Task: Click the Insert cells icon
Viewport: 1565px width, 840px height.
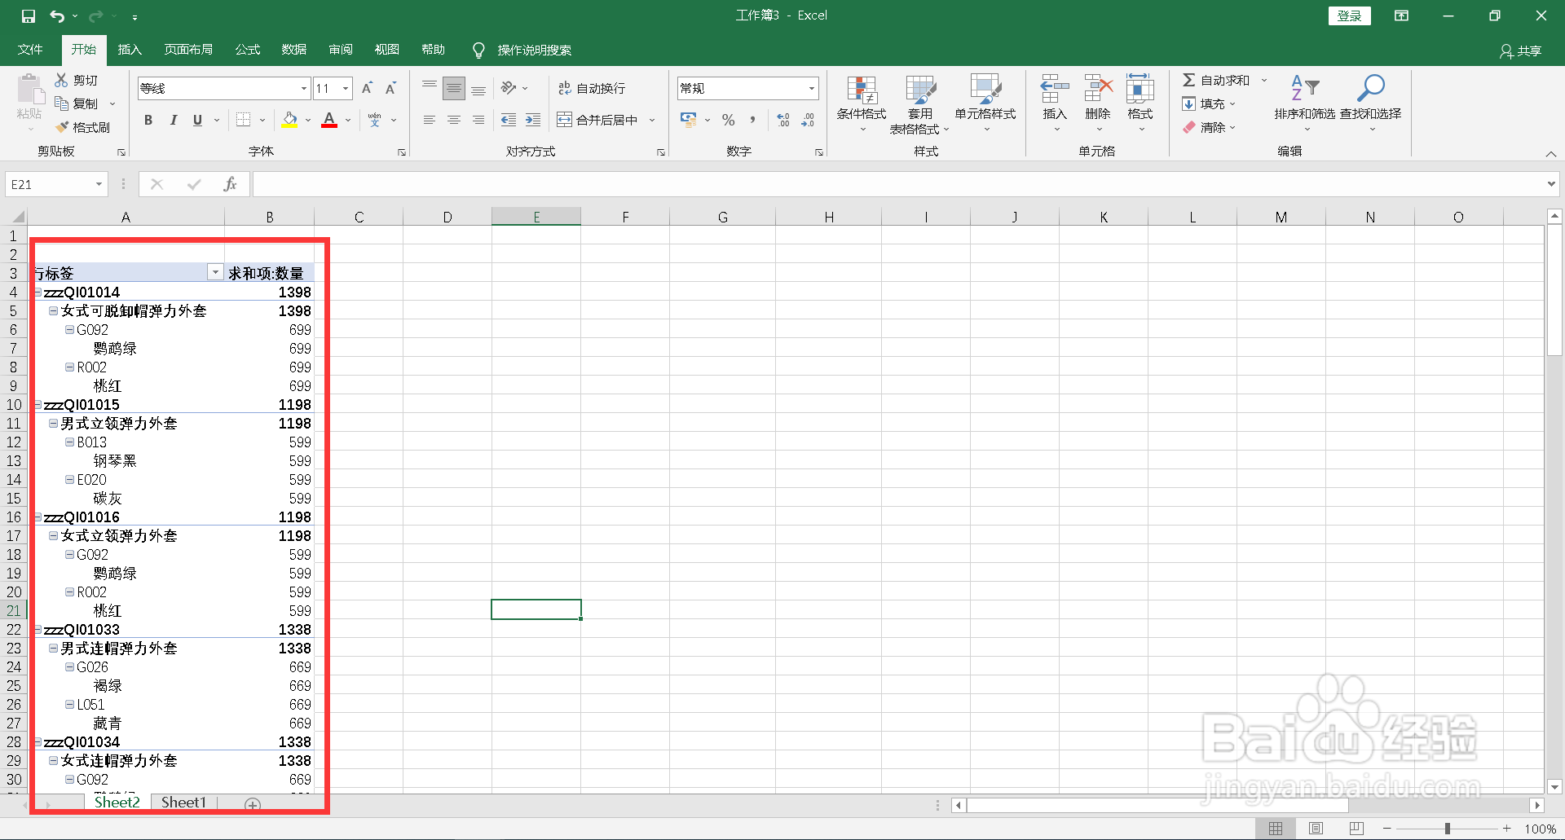Action: coord(1055,88)
